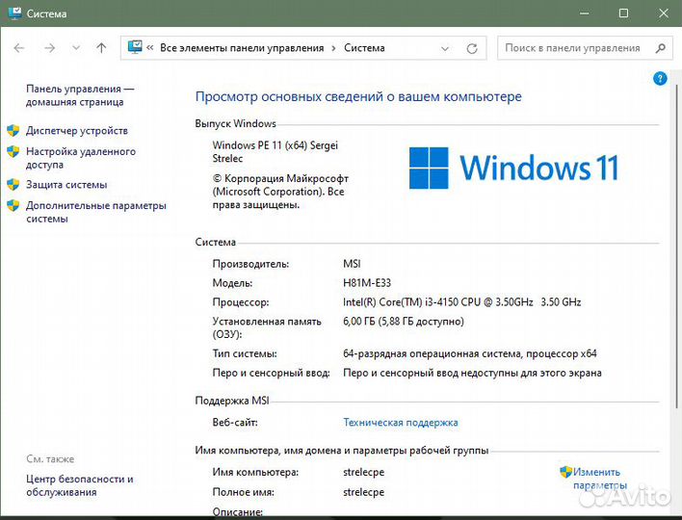This screenshot has width=682, height=520.
Task: Click the magnifier search icon
Action: (660, 48)
